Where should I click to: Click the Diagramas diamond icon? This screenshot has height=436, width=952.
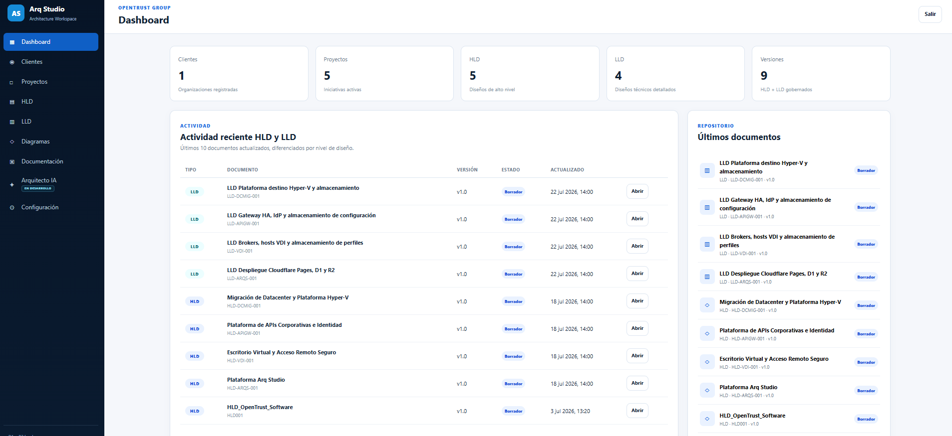[x=12, y=142]
